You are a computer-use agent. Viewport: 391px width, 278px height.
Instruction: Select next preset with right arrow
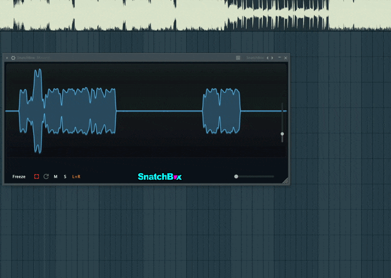point(272,58)
